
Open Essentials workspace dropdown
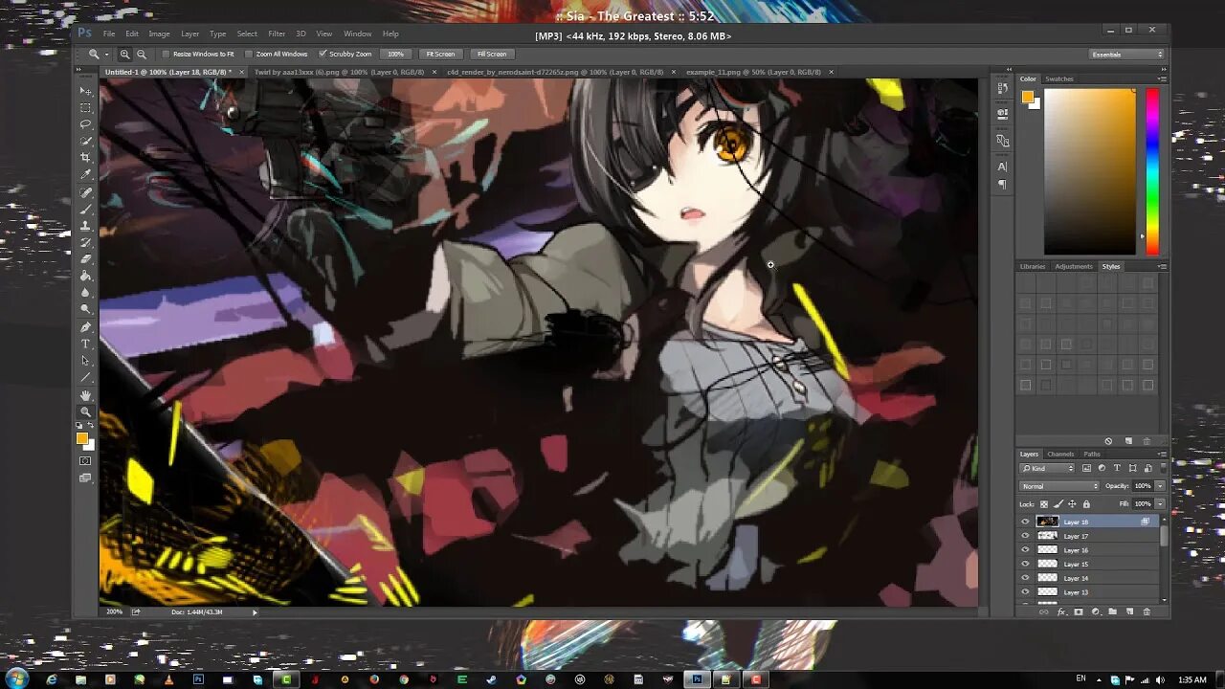click(x=1127, y=55)
